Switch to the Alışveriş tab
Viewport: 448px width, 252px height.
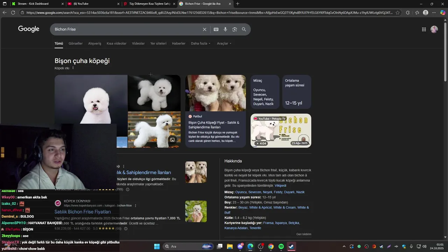(94, 43)
